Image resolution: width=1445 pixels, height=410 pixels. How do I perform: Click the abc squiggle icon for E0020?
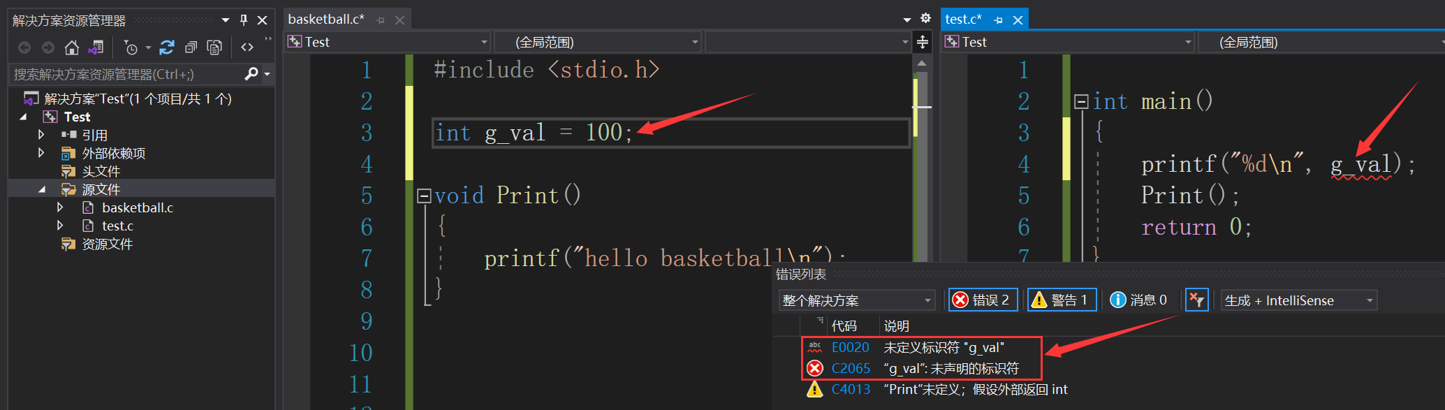pyautogui.click(x=815, y=347)
